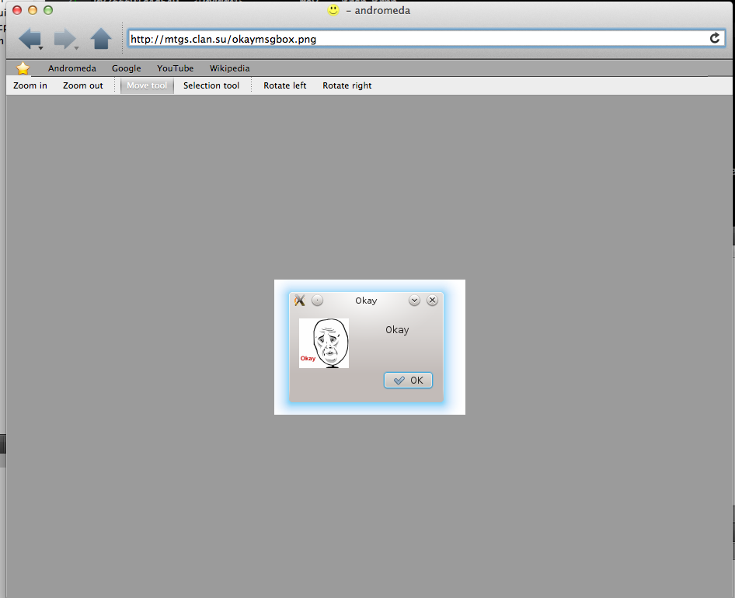Reload the page with refresh icon
Screen dimensions: 735x598
pyautogui.click(x=714, y=38)
